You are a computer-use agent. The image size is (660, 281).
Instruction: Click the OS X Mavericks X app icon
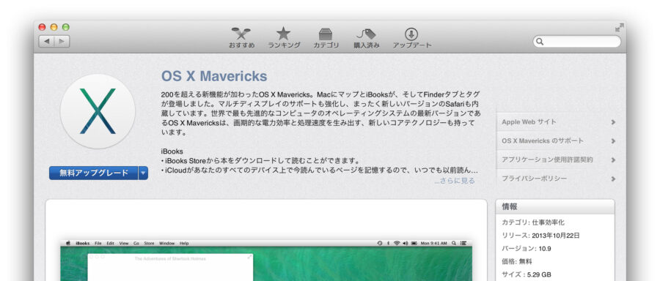click(98, 111)
